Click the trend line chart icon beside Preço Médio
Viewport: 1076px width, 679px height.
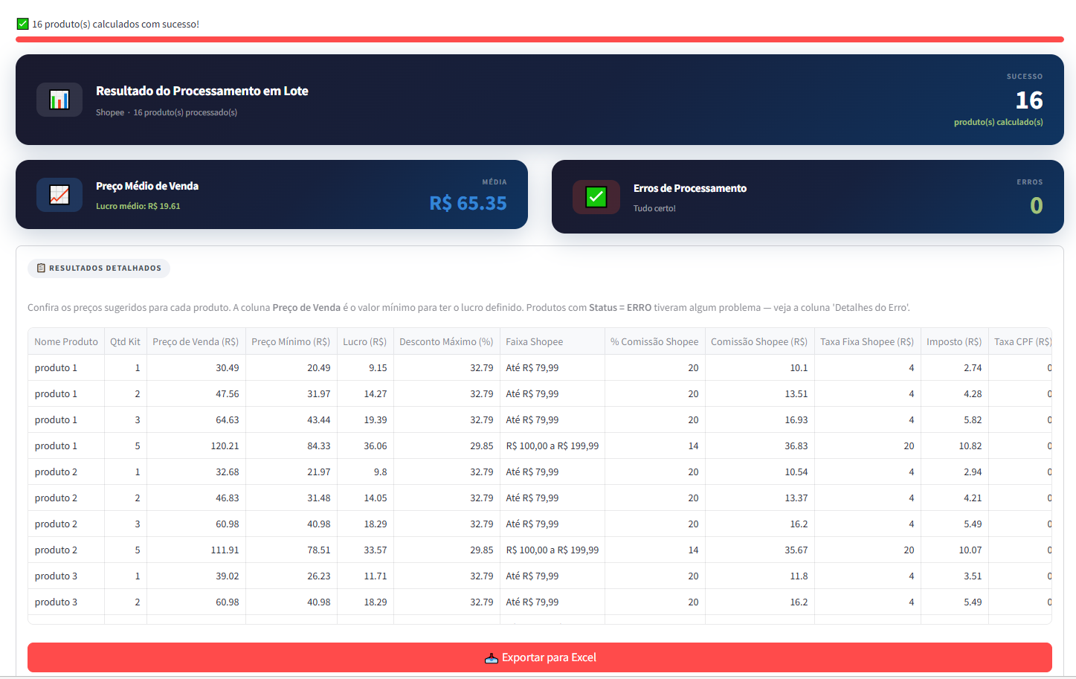tap(59, 195)
